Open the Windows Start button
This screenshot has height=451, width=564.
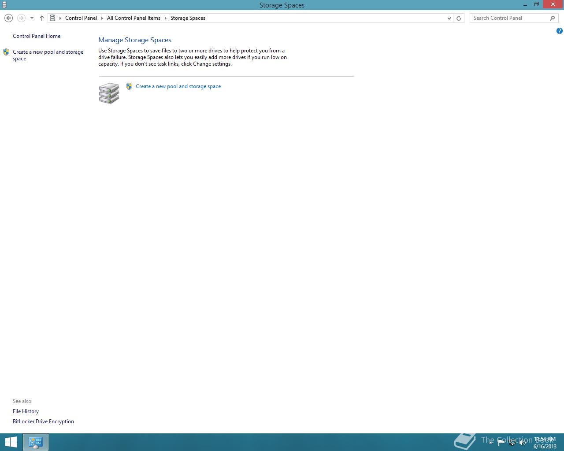11,442
